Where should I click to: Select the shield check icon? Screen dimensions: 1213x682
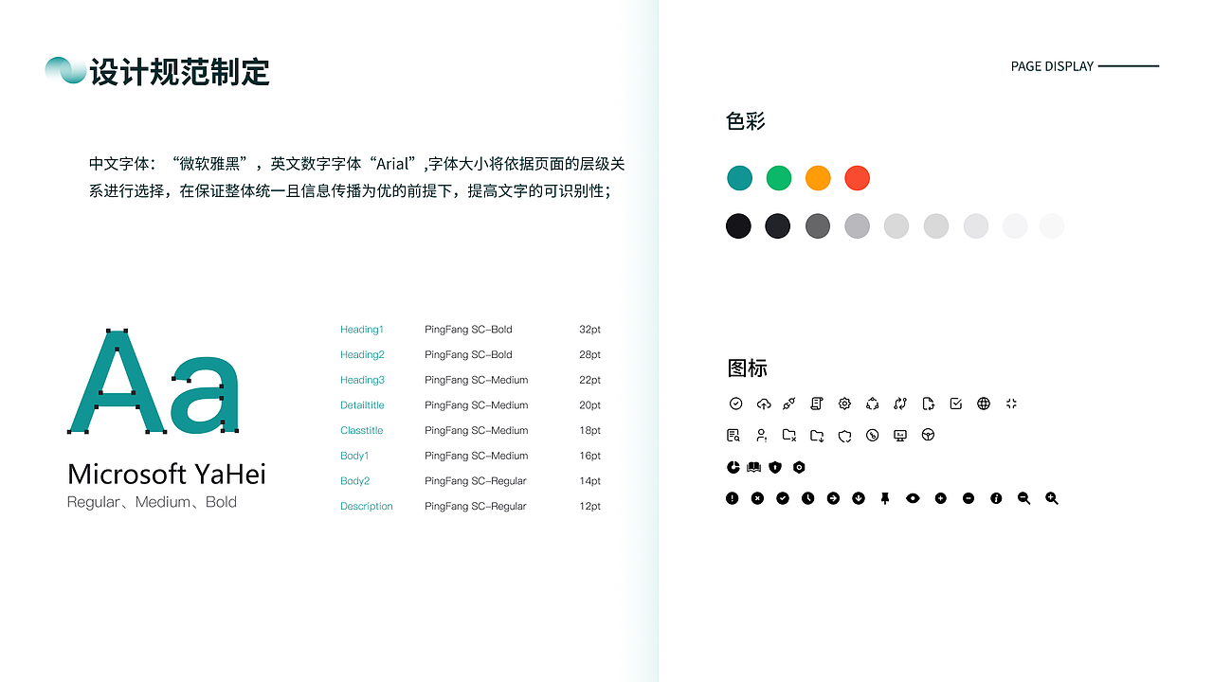(x=845, y=435)
